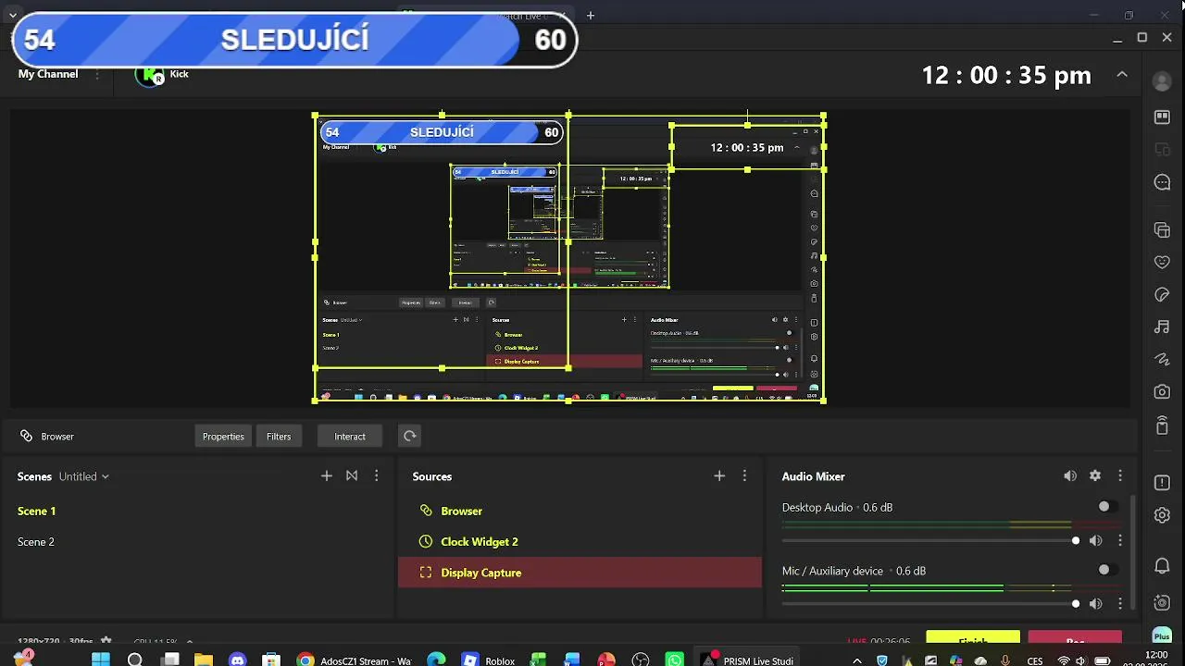Mute Mic / Auxiliary device speaker icon
Image resolution: width=1185 pixels, height=666 pixels.
[1096, 603]
